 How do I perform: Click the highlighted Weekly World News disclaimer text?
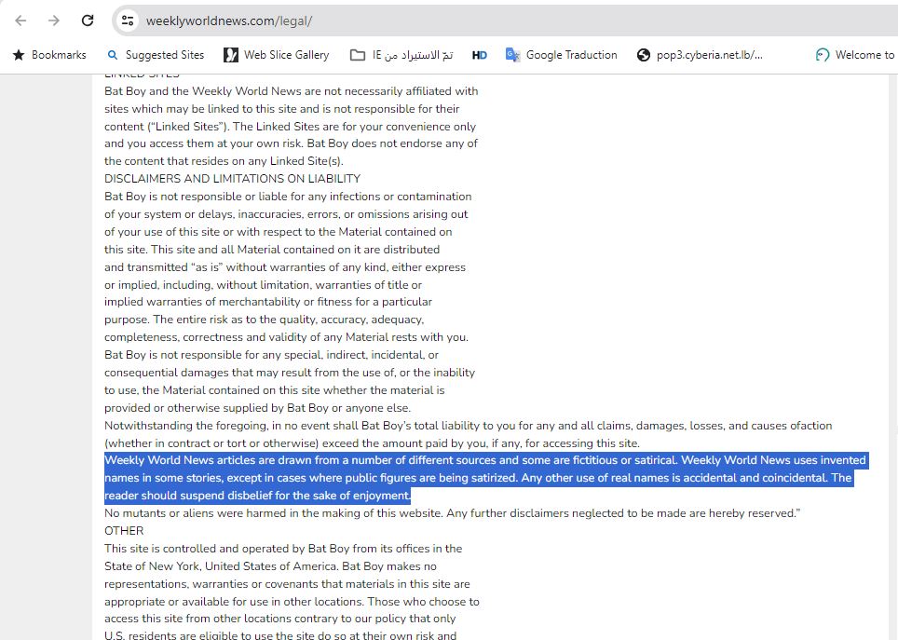(x=484, y=478)
